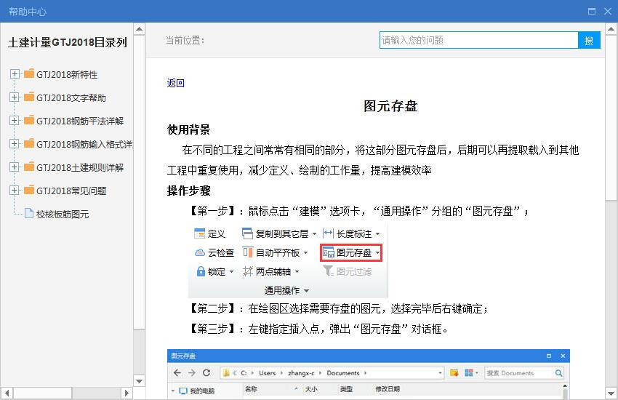Click the content pane scroll down arrow

pos(611,393)
